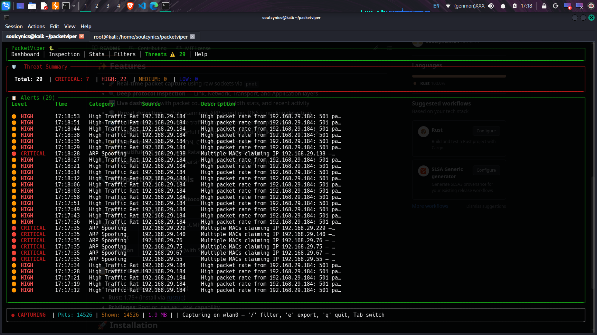Launch Visual Studio Code from the panel
The width and height of the screenshot is (597, 335).
pos(142,6)
